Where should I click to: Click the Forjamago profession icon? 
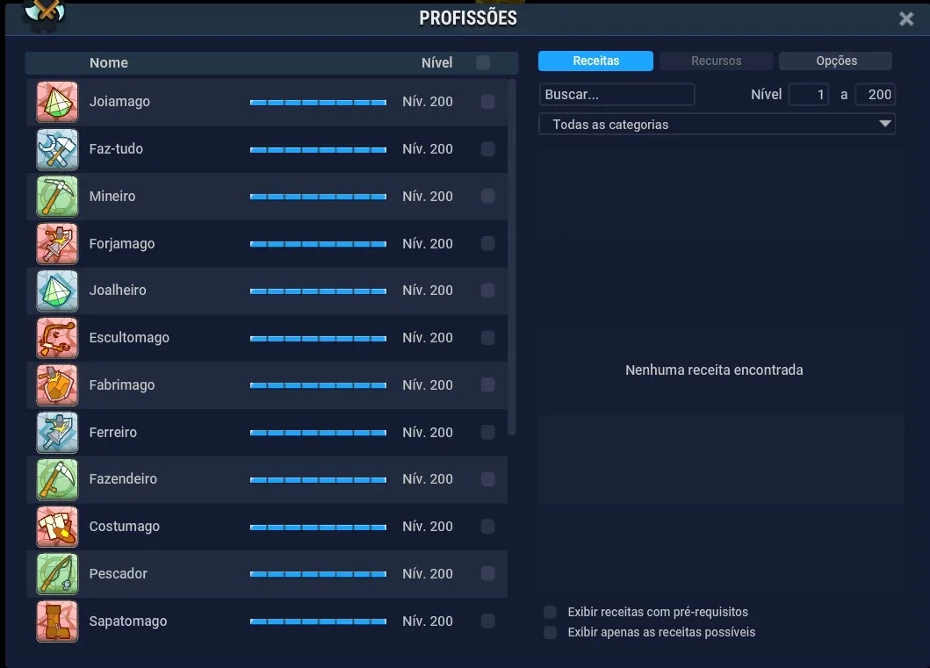57,244
